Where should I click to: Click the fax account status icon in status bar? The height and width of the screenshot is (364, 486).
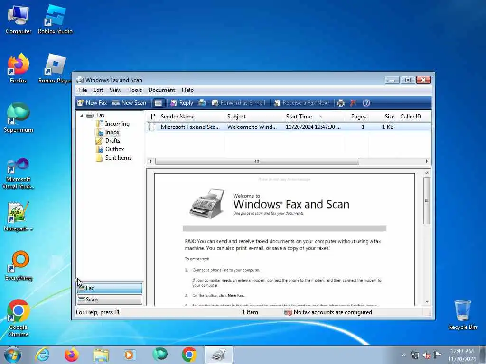tap(288, 313)
